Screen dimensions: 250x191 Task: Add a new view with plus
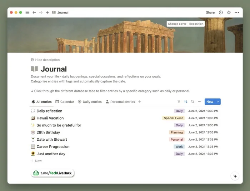[140, 102]
